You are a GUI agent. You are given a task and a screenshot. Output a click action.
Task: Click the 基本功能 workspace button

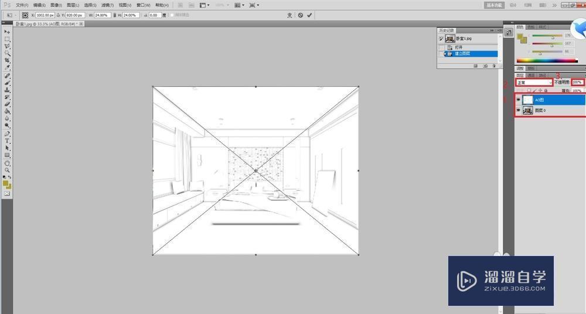tap(494, 5)
